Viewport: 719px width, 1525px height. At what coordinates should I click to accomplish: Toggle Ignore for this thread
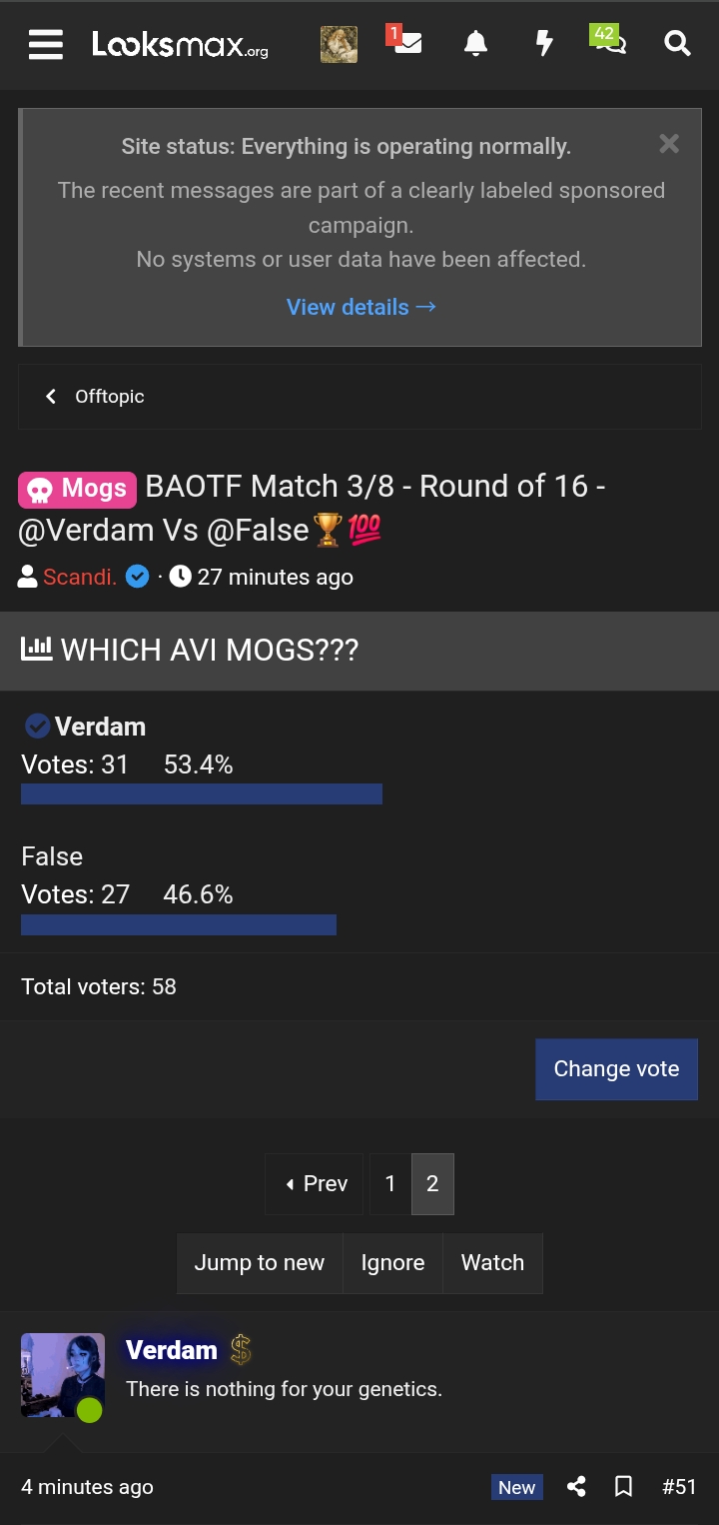pyautogui.click(x=392, y=1263)
